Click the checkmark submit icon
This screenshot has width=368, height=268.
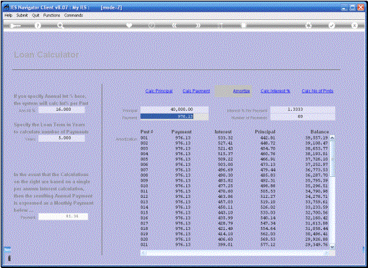pyautogui.click(x=331, y=25)
